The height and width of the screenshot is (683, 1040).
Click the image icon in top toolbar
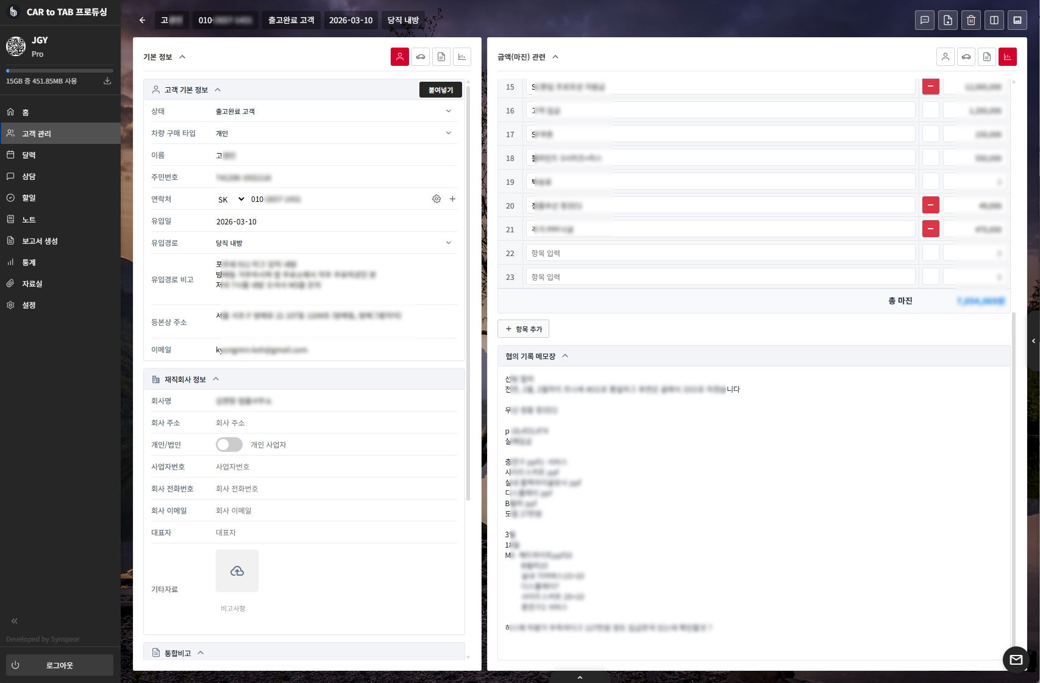[x=1017, y=20]
